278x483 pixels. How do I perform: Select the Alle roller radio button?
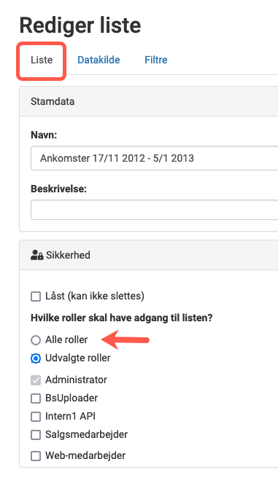click(x=36, y=340)
